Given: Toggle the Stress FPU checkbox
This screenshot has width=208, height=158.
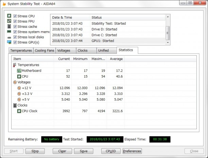Looking at the screenshot, I should click(x=15, y=21).
